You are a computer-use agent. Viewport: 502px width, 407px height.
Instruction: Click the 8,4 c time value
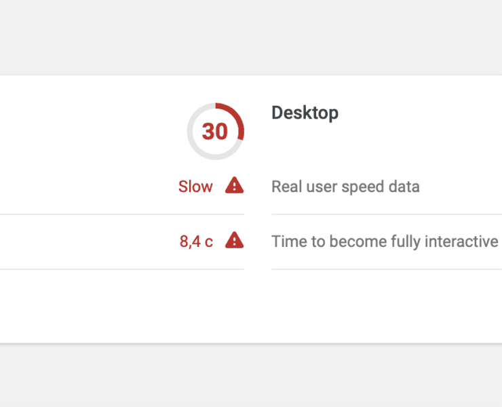(x=196, y=241)
